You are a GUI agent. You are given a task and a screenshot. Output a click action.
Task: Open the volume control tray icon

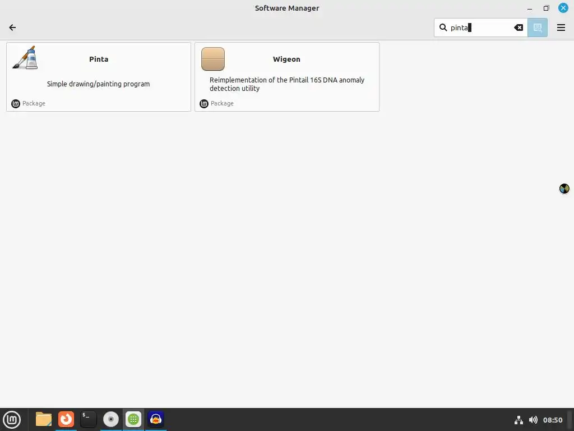[534, 420]
